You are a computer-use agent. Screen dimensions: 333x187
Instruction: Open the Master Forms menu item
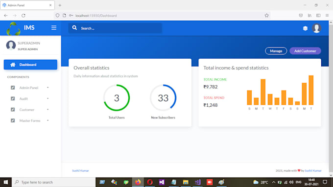point(30,120)
